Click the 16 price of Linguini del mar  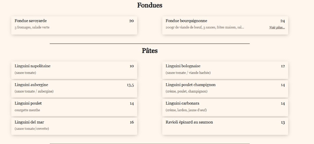[132, 122]
